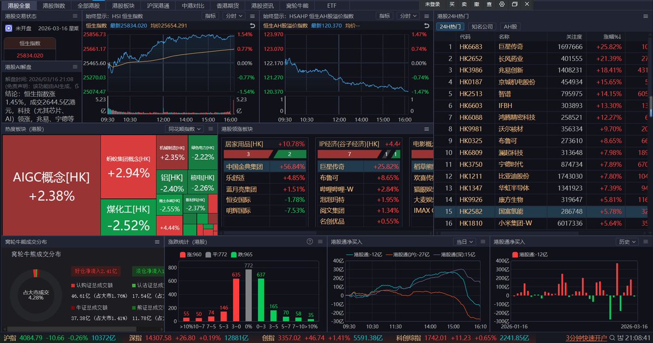This screenshot has width=653, height=343.
Task: Select the 恒生指数 index card
Action: point(30,49)
